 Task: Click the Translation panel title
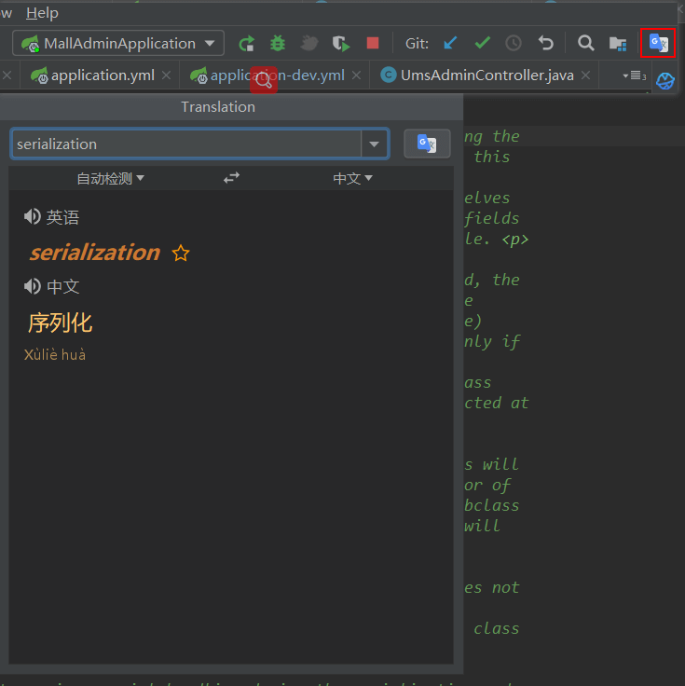(x=218, y=107)
